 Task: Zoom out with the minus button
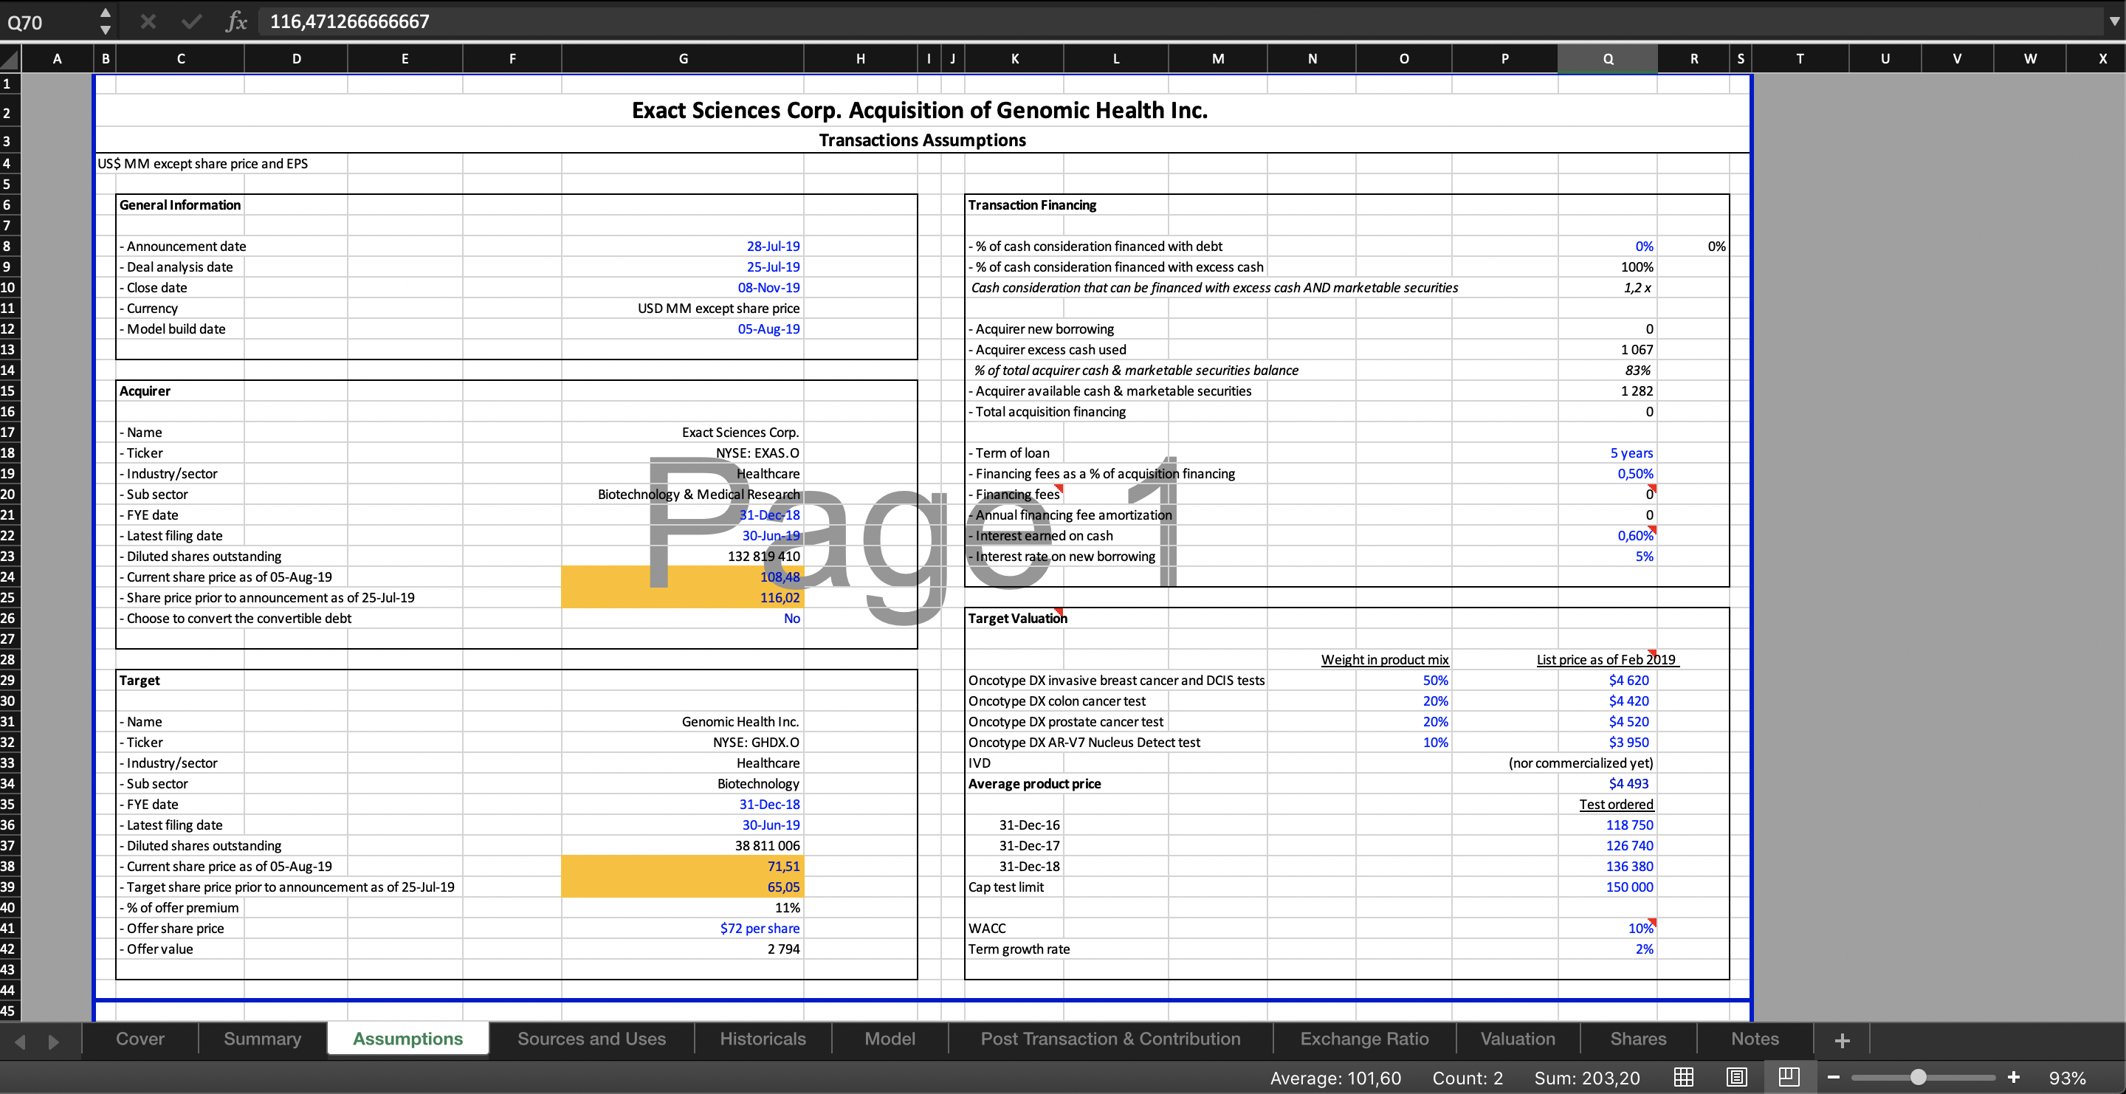(1833, 1078)
